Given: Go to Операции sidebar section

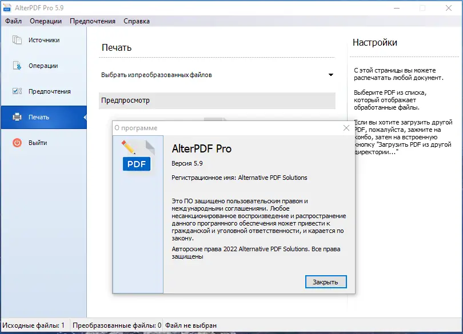Looking at the screenshot, I should click(44, 66).
